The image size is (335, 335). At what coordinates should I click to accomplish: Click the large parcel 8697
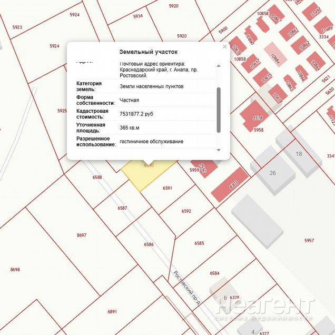(x=81, y=235)
